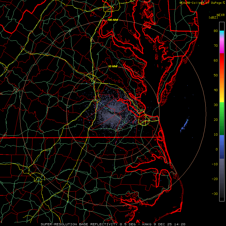Click the [dBZ] unit label
The width and height of the screenshot is (226, 226).
(213, 18)
